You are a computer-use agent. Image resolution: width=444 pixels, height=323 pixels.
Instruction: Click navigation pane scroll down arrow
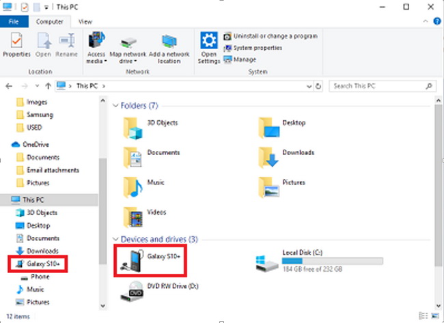tap(102, 306)
